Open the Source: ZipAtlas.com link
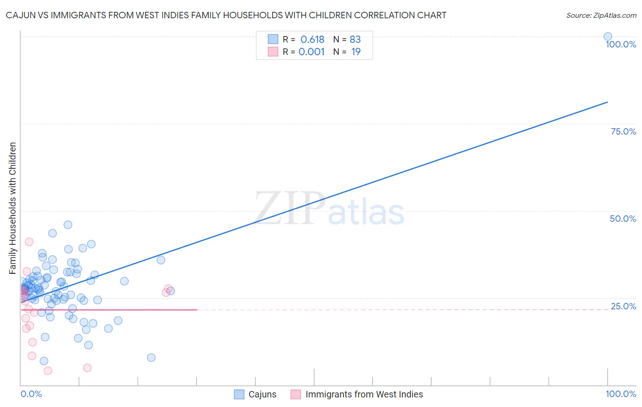The height and width of the screenshot is (407, 642). [x=601, y=15]
